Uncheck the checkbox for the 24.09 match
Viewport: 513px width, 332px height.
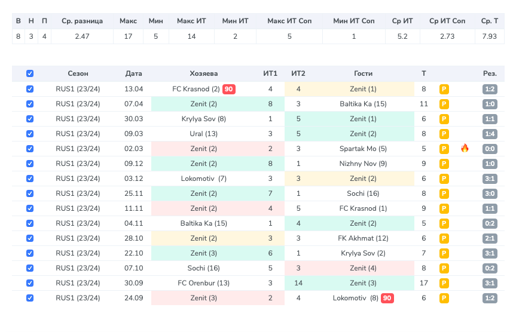pos(30,298)
